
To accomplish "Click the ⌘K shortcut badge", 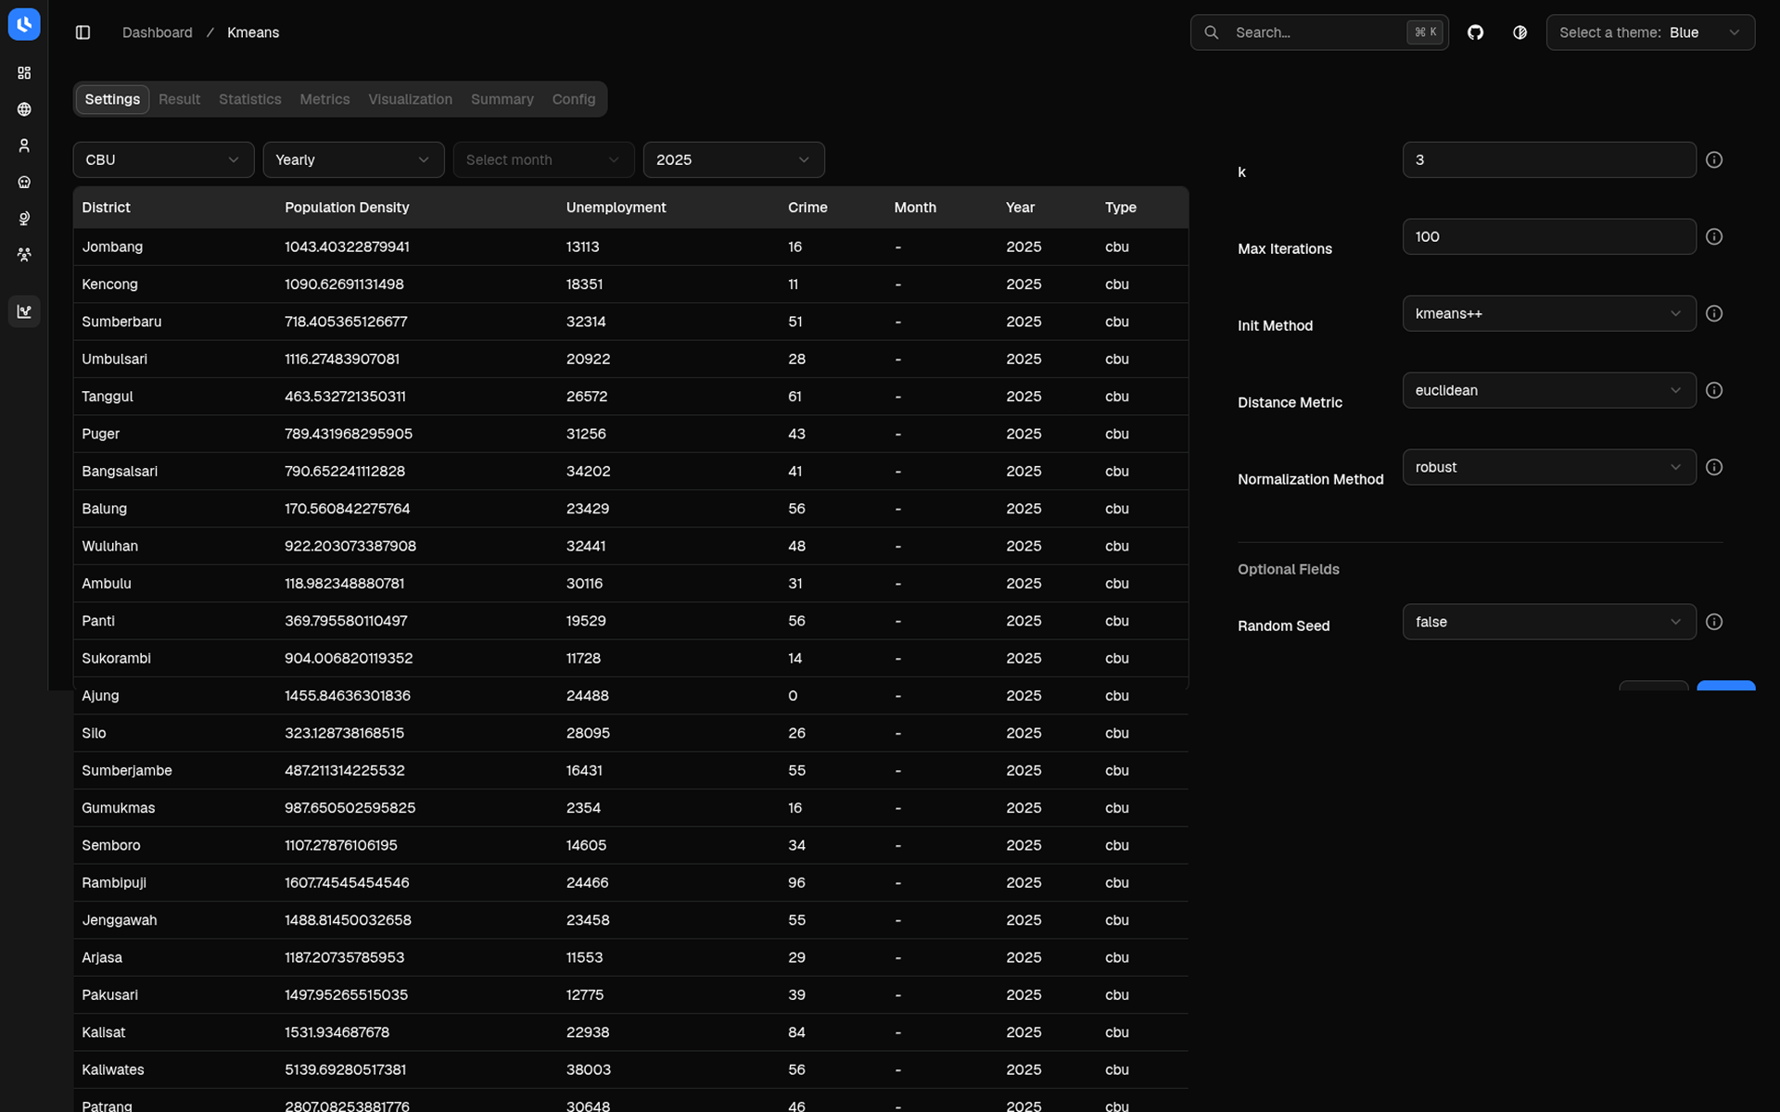I will [1425, 32].
